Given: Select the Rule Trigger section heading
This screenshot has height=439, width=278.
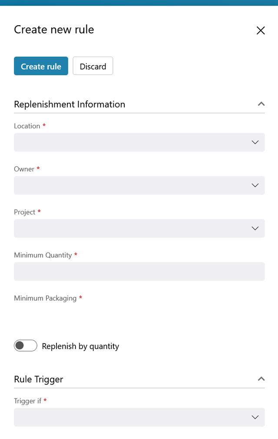Looking at the screenshot, I should pos(39,379).
